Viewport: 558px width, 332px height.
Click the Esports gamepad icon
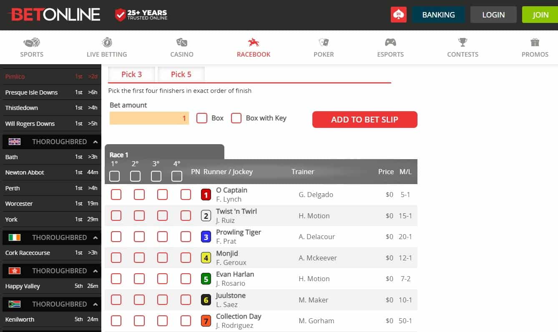point(390,42)
